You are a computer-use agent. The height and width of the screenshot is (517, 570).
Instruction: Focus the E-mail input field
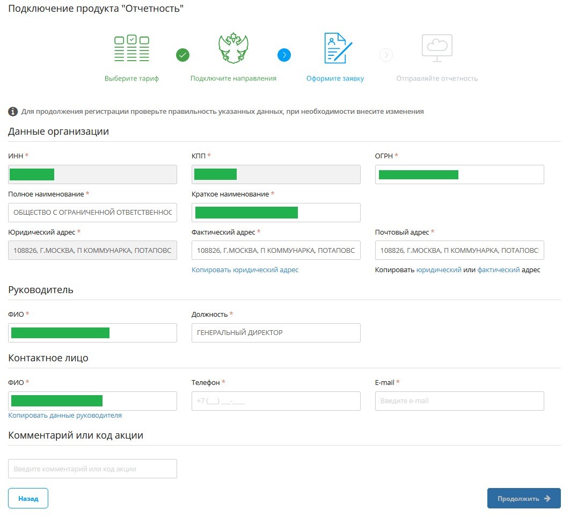[459, 401]
